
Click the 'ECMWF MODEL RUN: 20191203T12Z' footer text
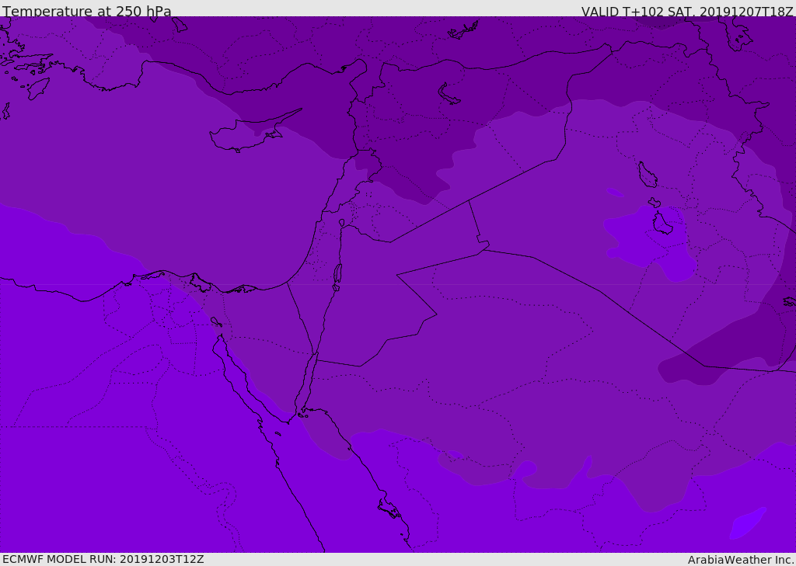point(103,559)
